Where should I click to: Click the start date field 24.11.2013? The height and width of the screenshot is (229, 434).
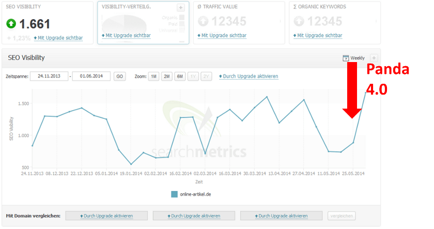(x=49, y=76)
